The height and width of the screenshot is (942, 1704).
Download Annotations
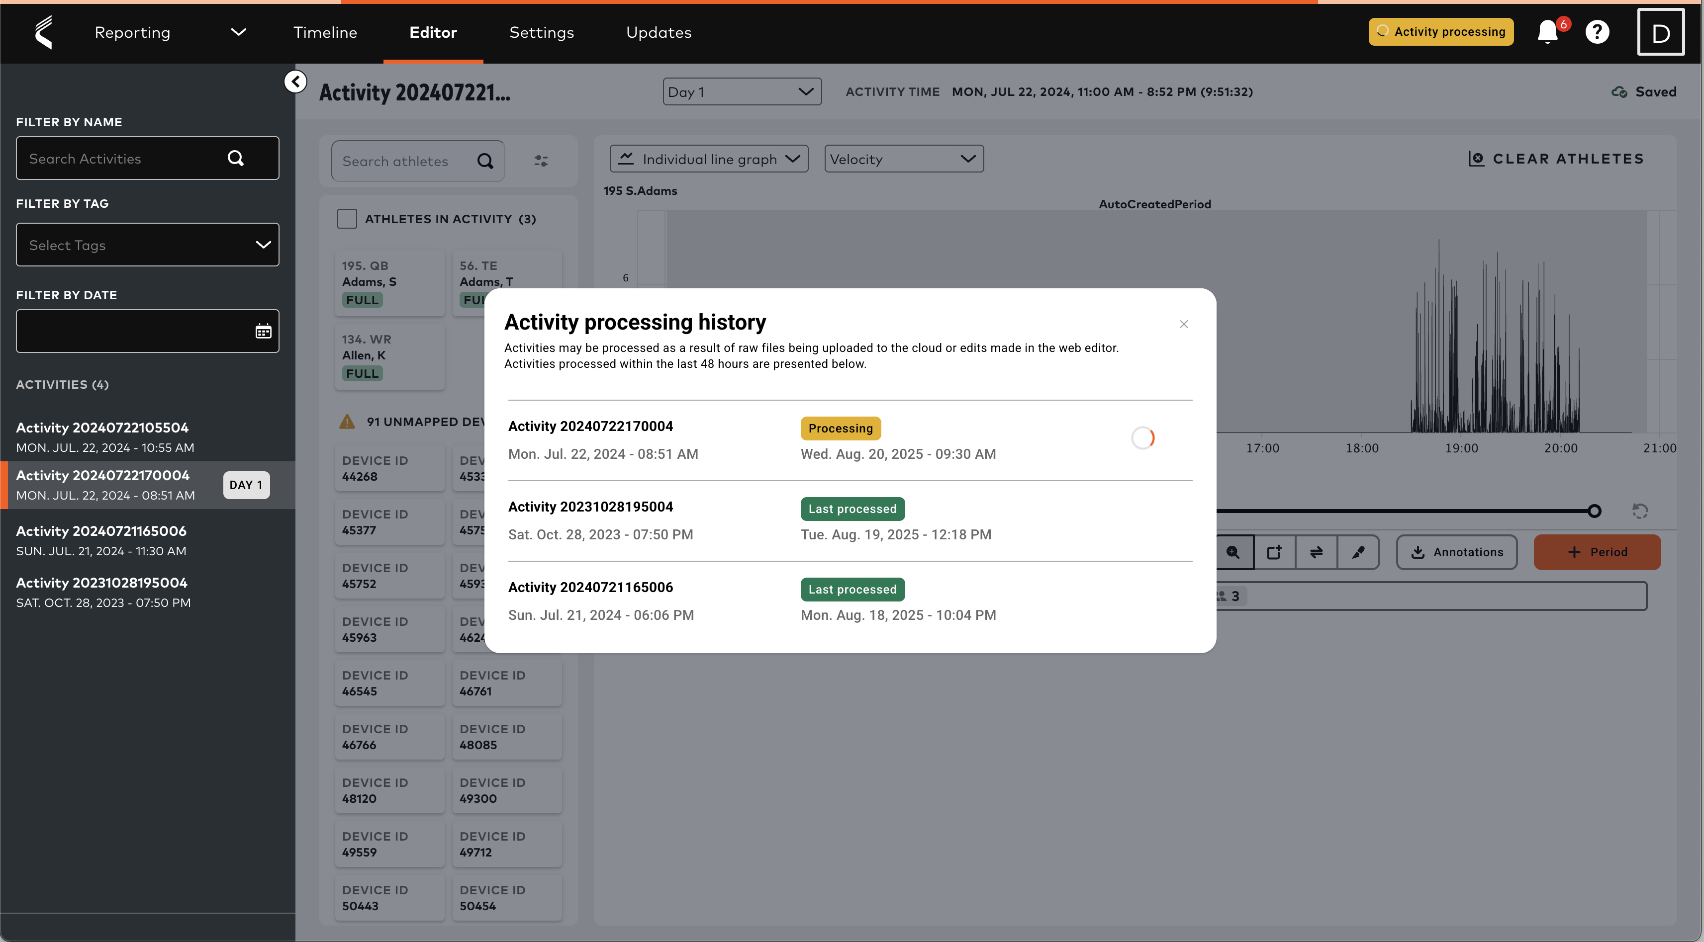pos(1456,552)
